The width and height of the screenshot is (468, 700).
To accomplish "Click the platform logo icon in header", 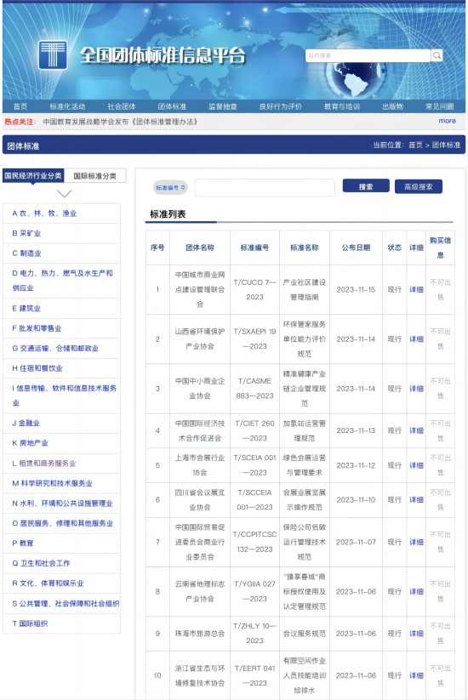I will [x=53, y=55].
